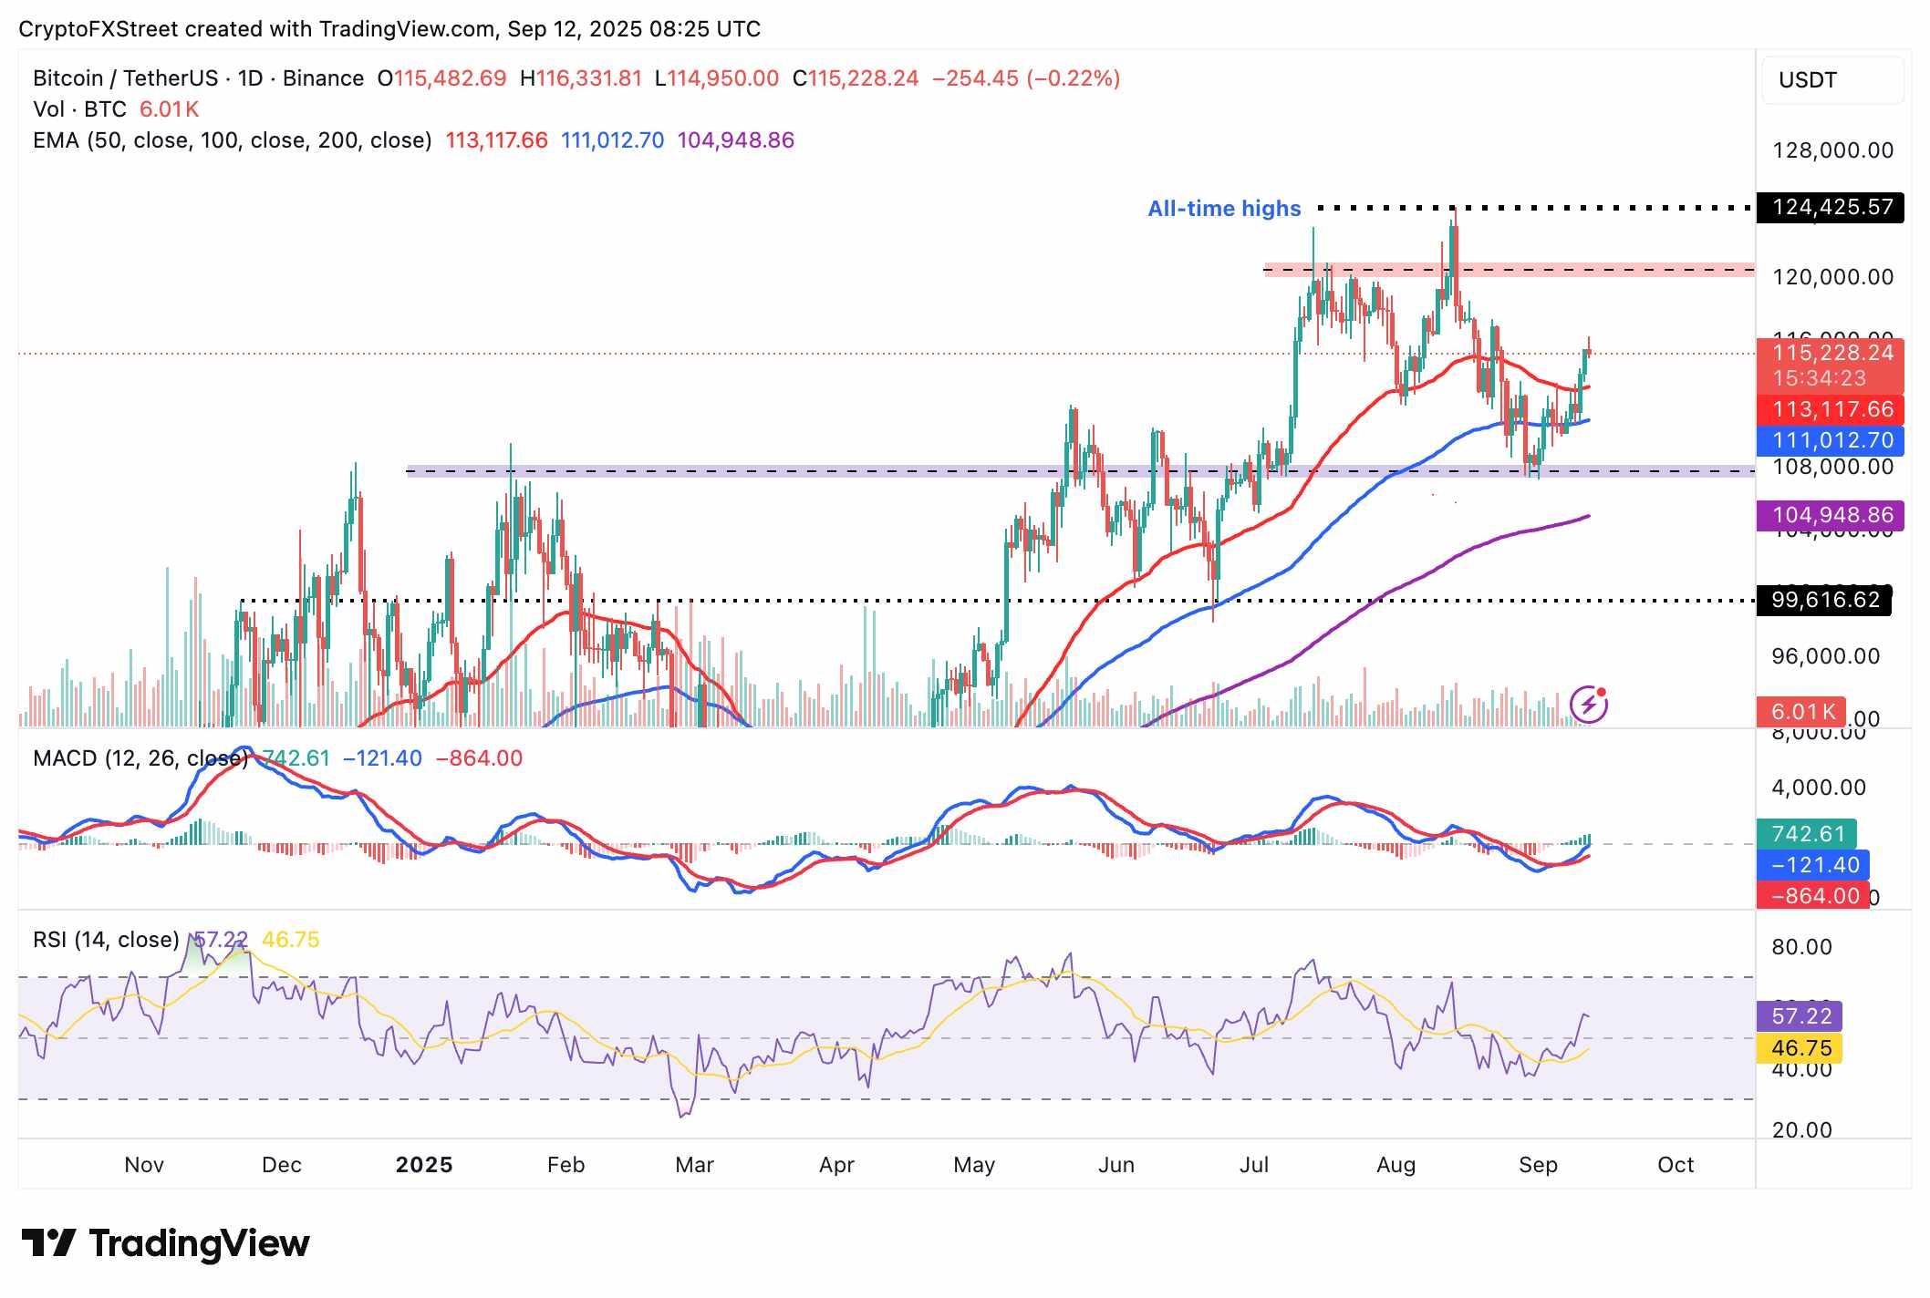Click the 124,425.57 price label
This screenshot has height=1298, width=1930.
pos(1831,208)
